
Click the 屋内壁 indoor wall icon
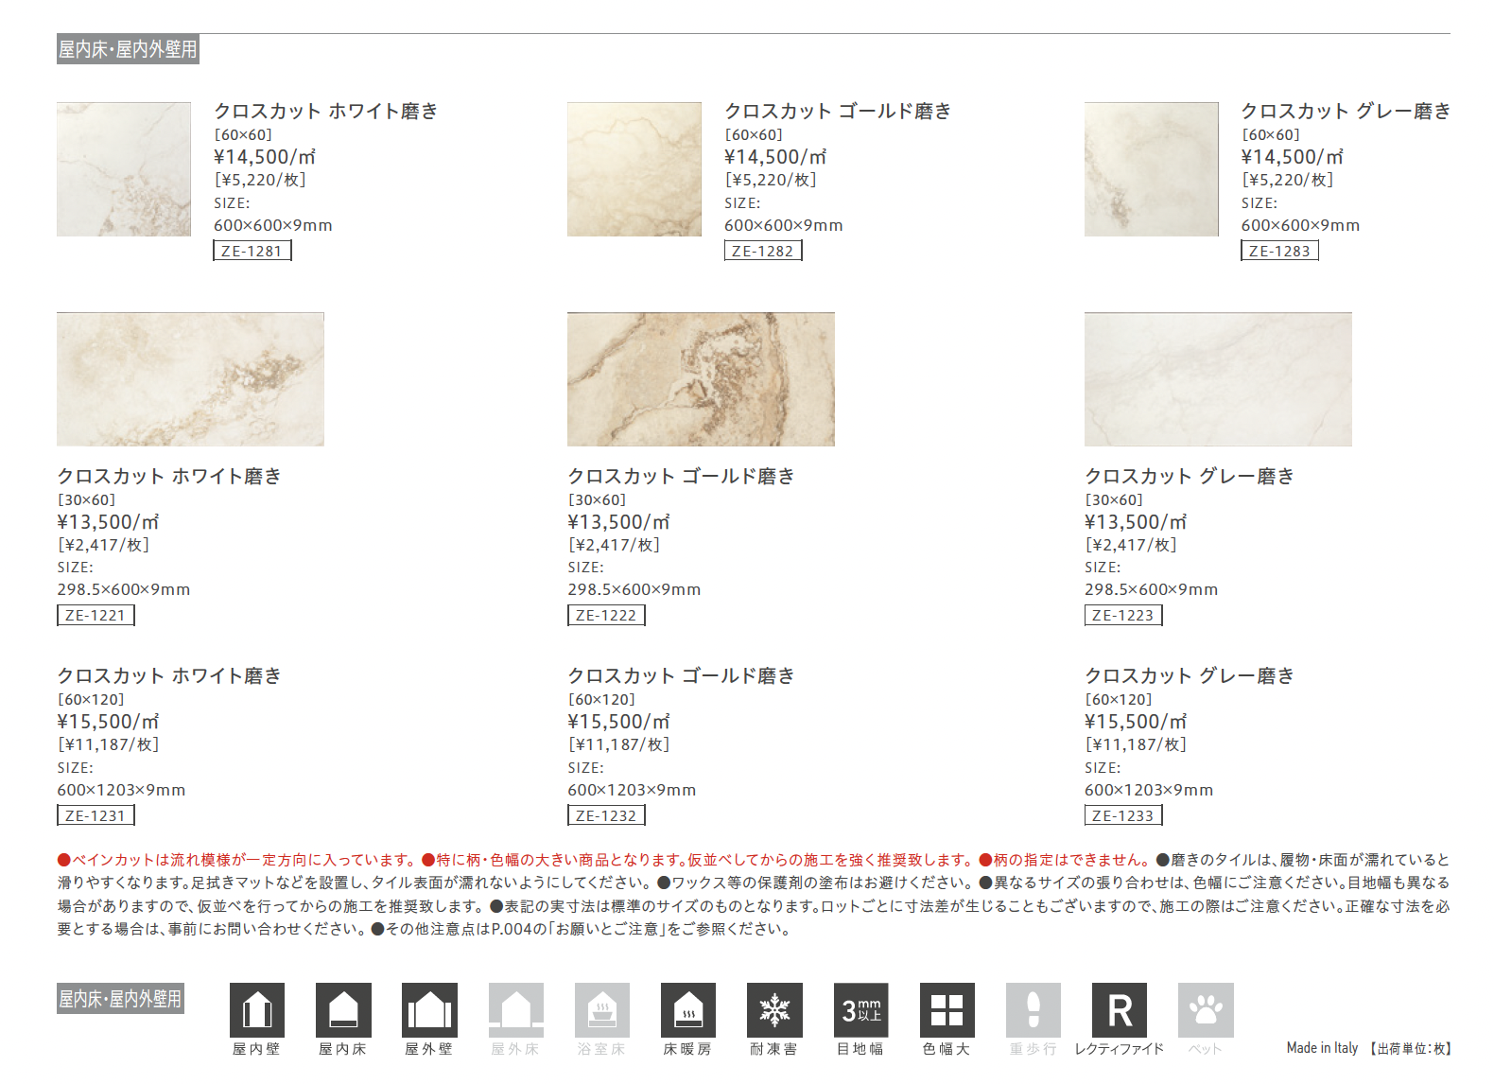[257, 1010]
